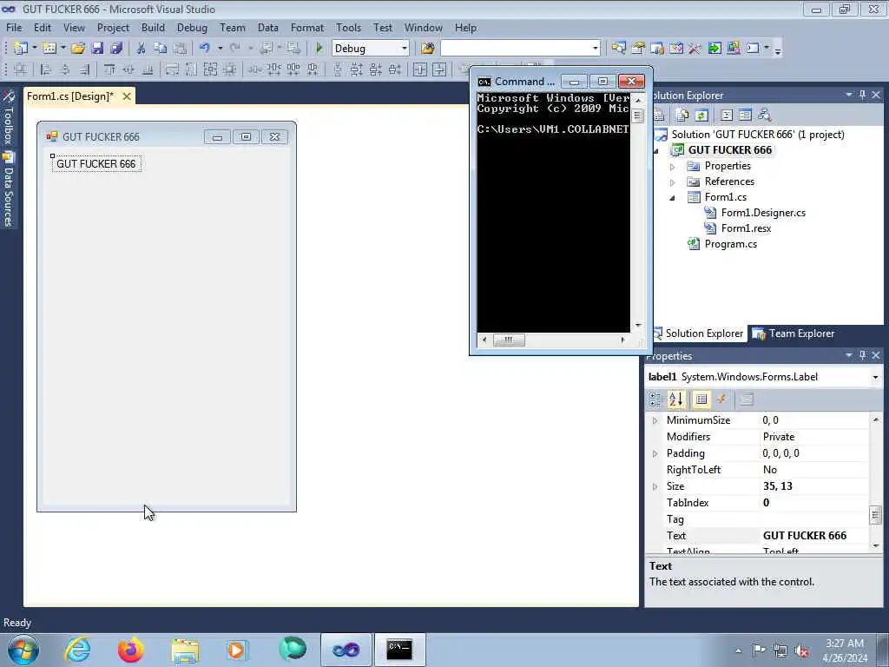Click the Command Prompt horizontal scrollbar thumb
Viewport: 889px width, 667px height.
509,340
